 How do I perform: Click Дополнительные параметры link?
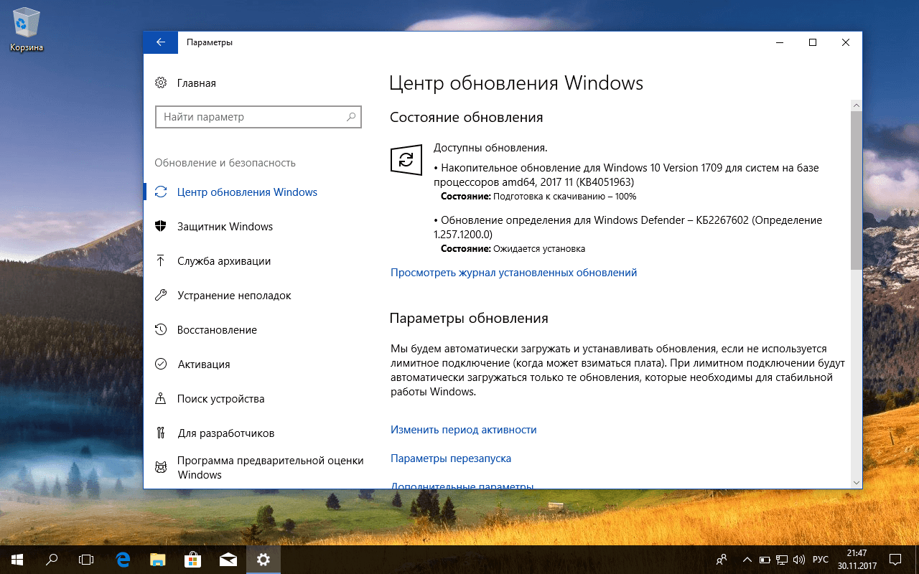point(462,486)
